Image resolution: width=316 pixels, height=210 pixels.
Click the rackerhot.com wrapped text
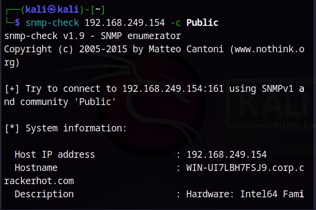tap(39, 181)
